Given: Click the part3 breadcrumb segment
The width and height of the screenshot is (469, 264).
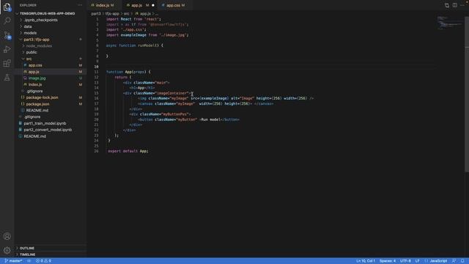Looking at the screenshot, I should [x=96, y=14].
